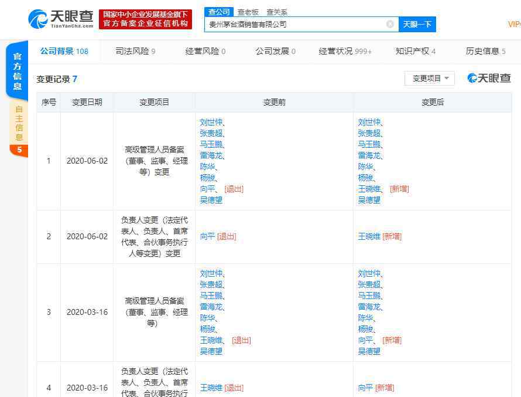Screen dimensions: 521x397
Task: Open the 经营风险 0 tab
Action: pos(205,51)
